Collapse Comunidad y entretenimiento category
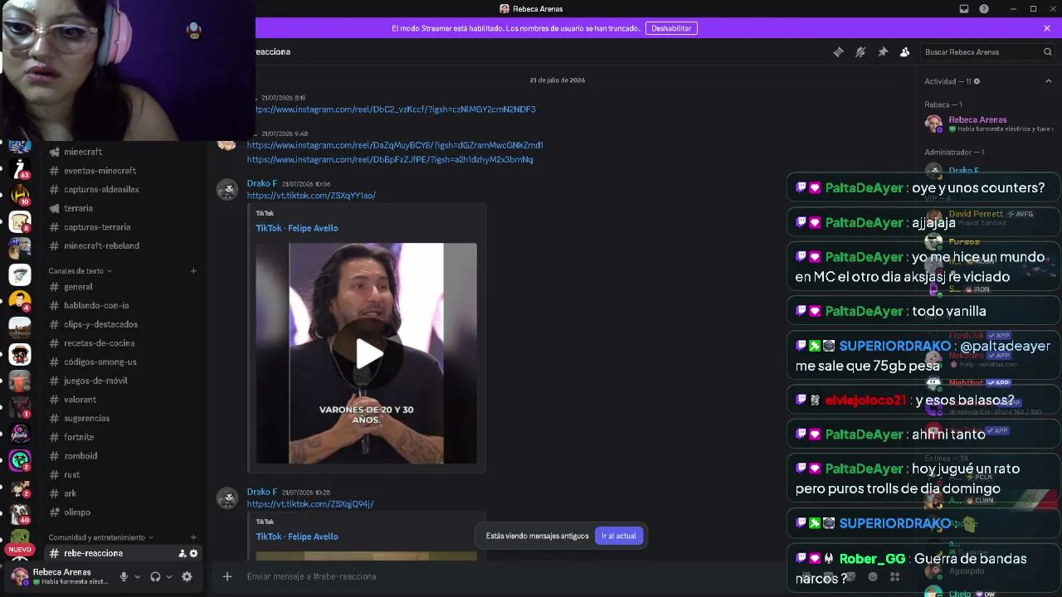1062x597 pixels. pyautogui.click(x=100, y=537)
